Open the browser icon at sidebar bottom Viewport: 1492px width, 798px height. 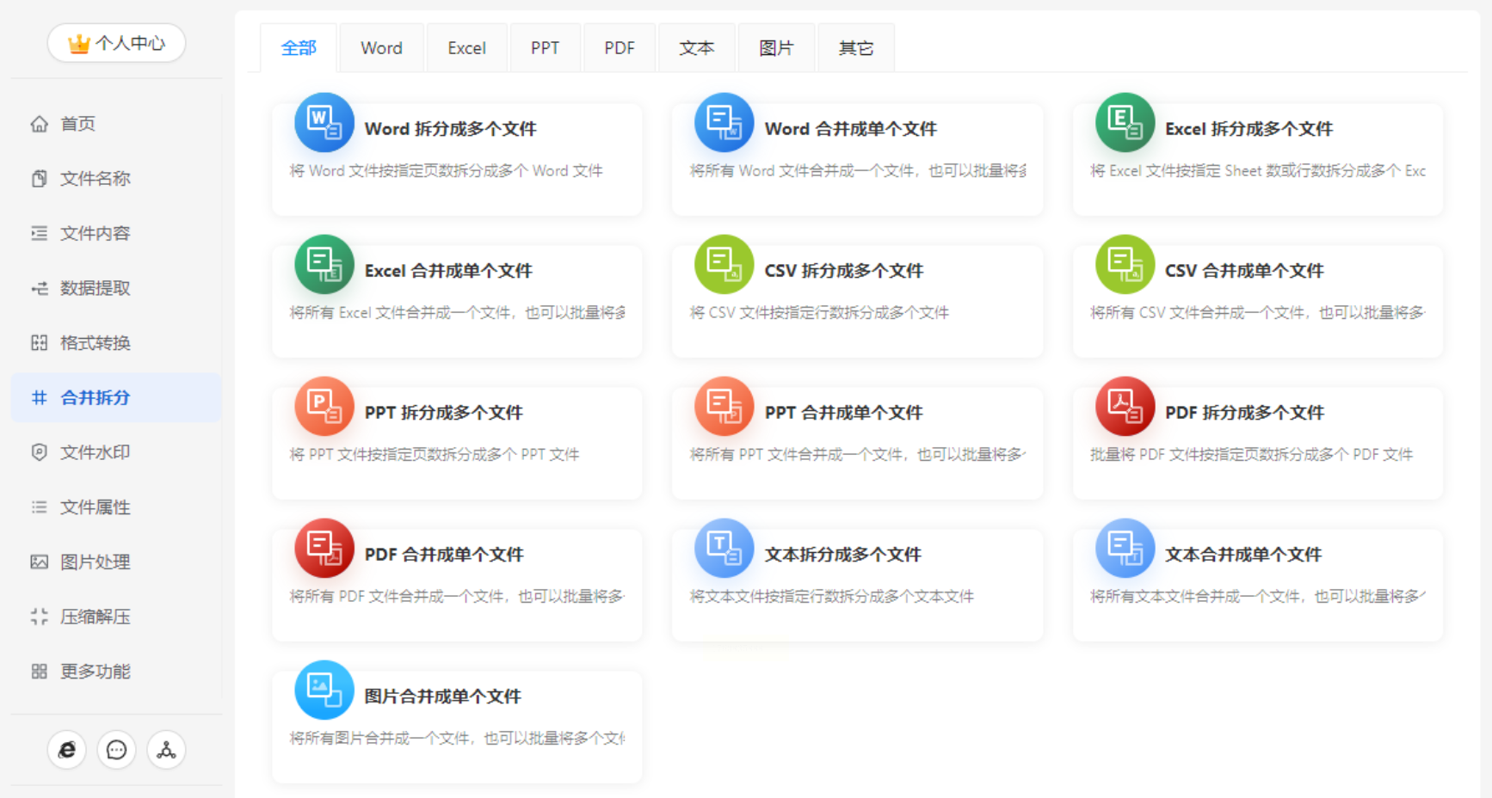[67, 750]
